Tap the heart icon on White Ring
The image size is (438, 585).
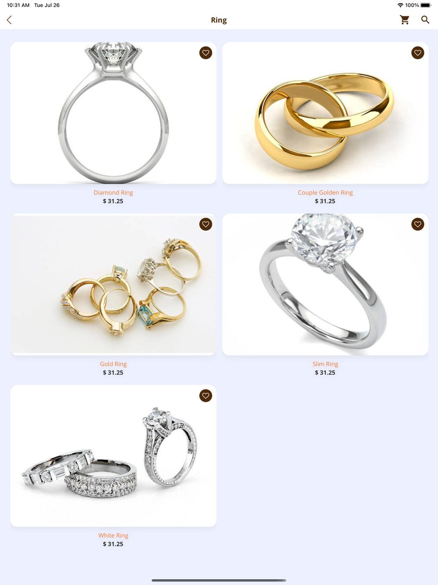(x=206, y=396)
